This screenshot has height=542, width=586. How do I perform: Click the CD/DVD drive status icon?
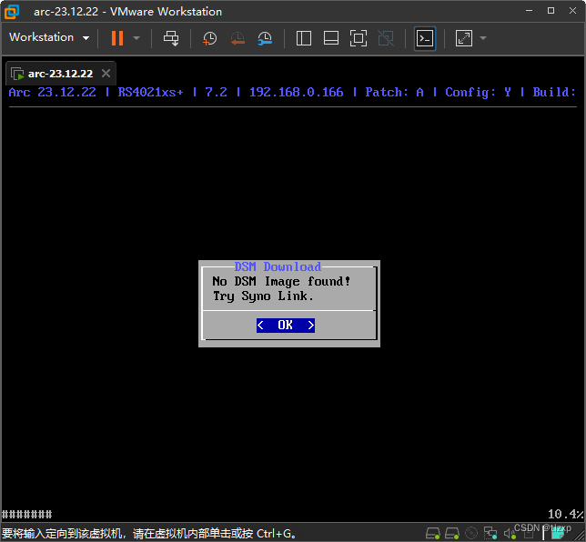471,534
